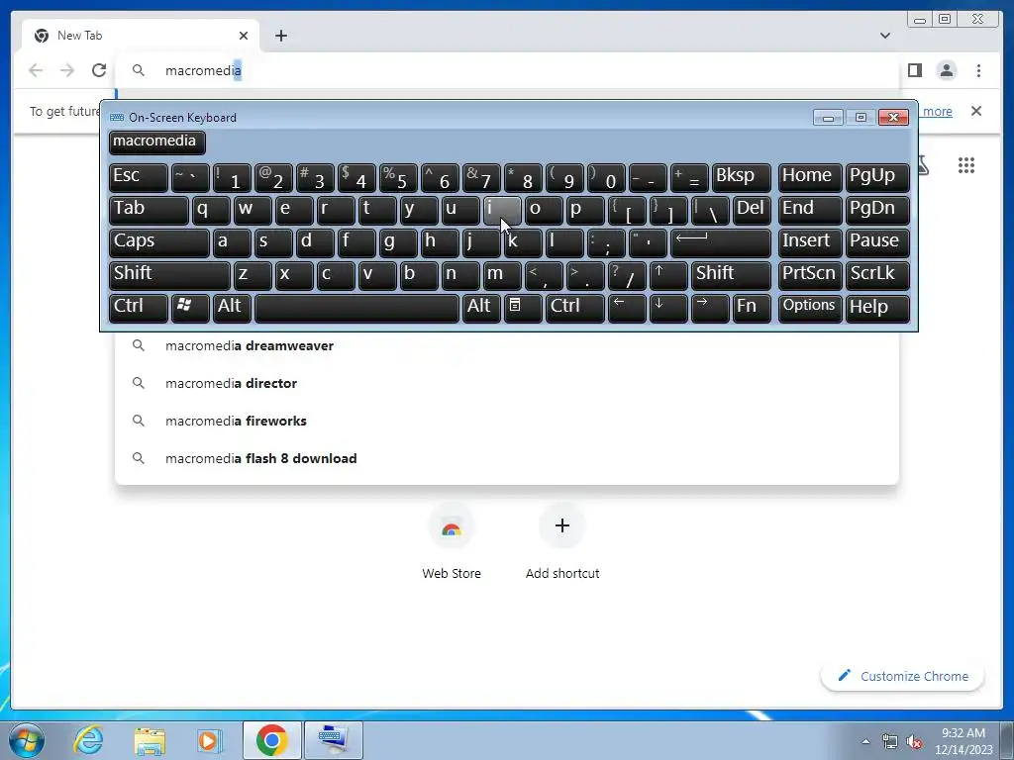Open taskbar clock showing 9:32 AM
This screenshot has width=1014, height=760.
(x=963, y=741)
